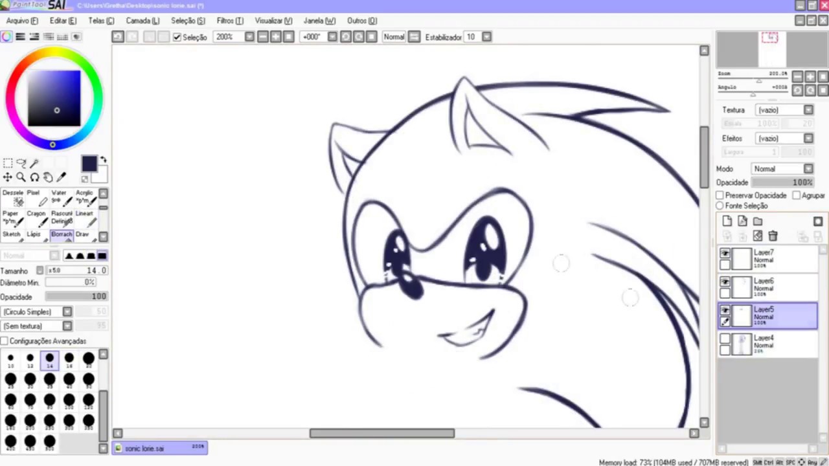Zoom out canvas with minus button

(262, 37)
